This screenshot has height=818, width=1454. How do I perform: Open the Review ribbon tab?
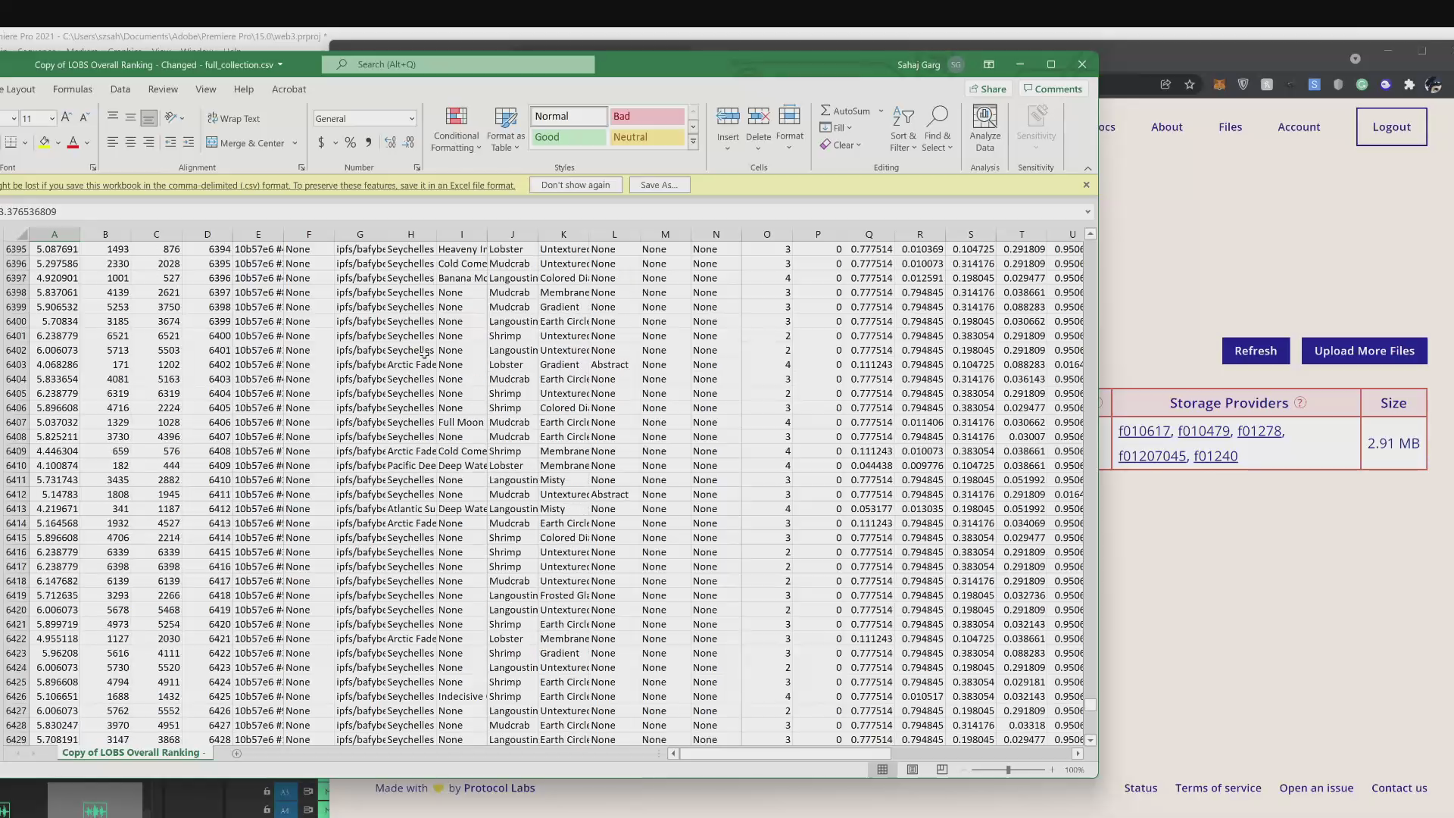[x=163, y=89]
